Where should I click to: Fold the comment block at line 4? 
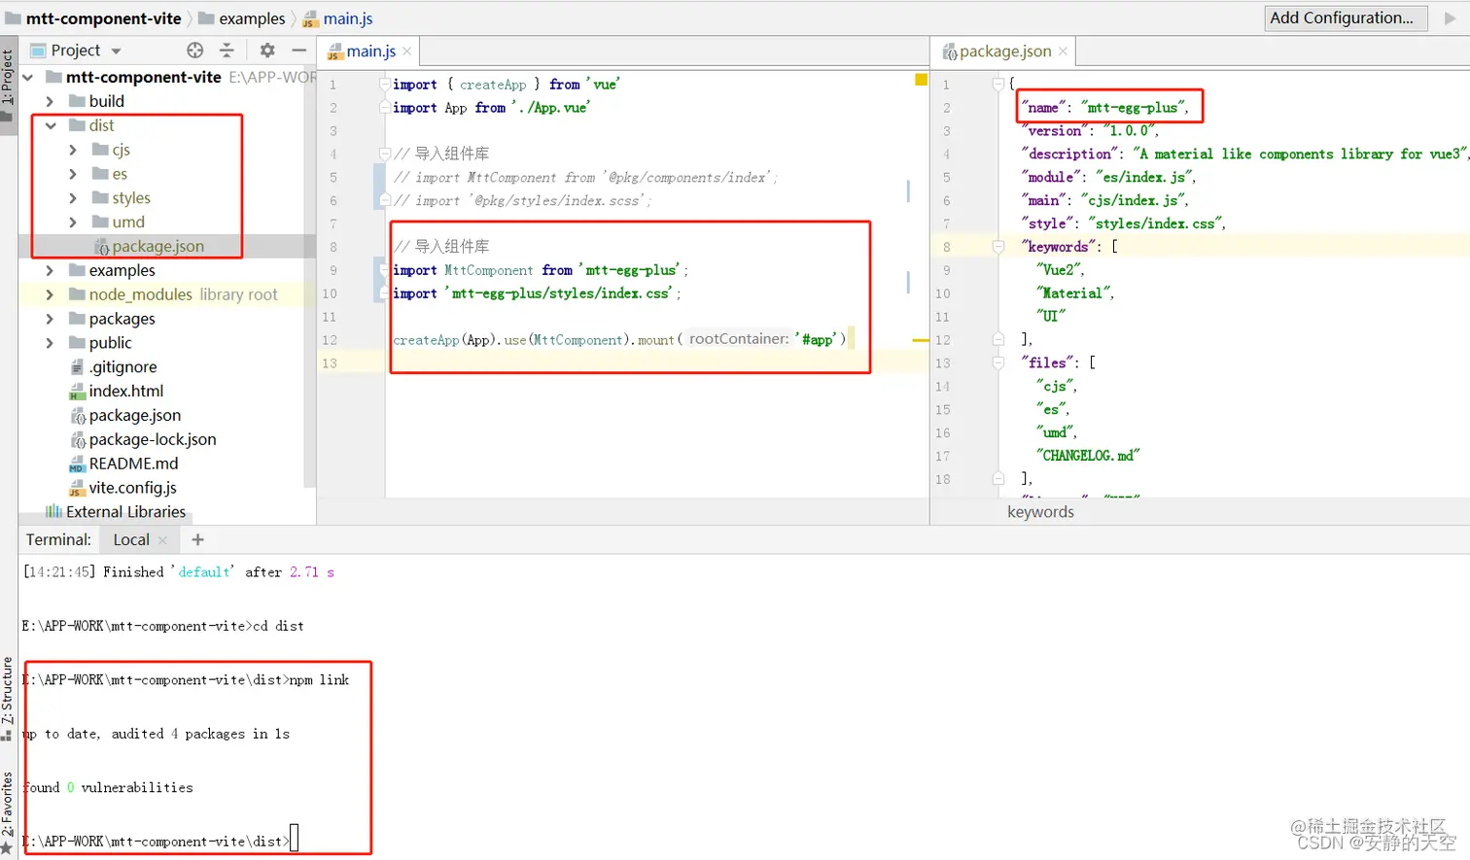pyautogui.click(x=385, y=154)
